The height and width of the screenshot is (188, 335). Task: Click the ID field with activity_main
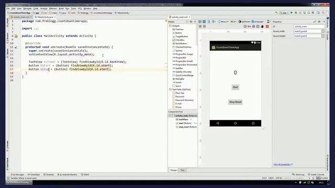point(309,27)
